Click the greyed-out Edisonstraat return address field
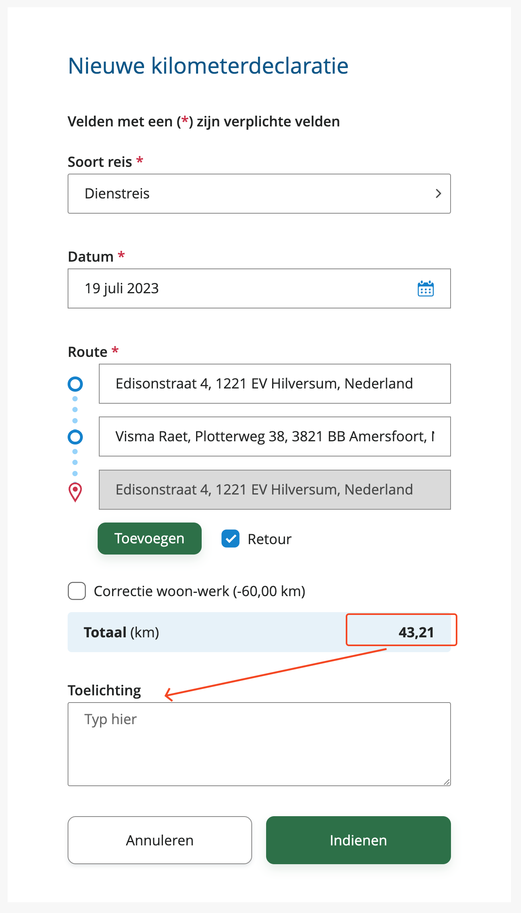The height and width of the screenshot is (913, 521). coord(275,490)
